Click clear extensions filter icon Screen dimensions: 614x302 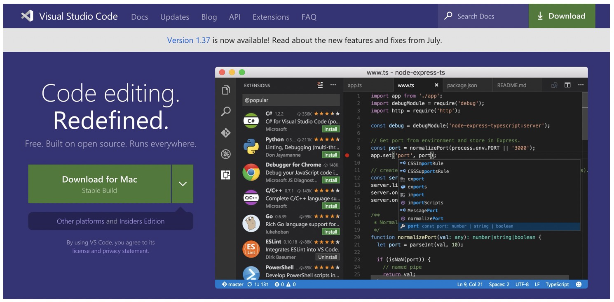pos(320,85)
